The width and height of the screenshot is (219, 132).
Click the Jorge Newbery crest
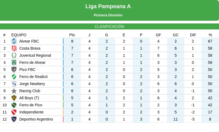(14, 84)
